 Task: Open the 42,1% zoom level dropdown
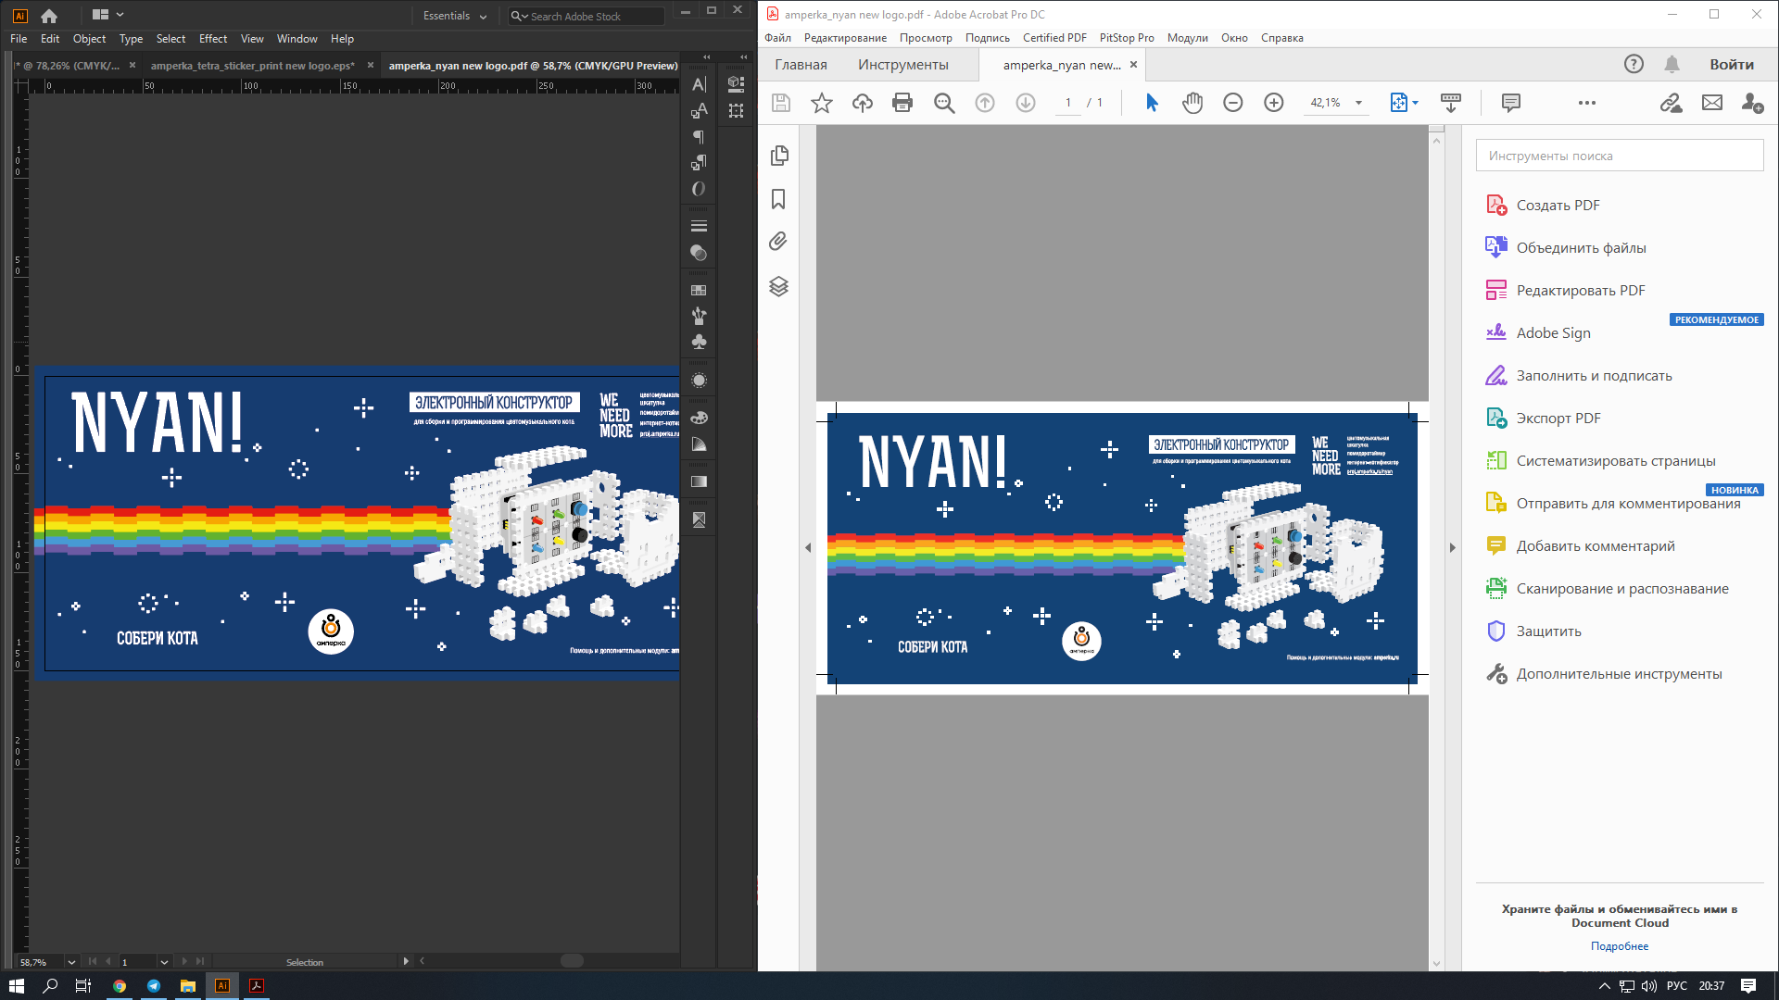tap(1358, 103)
